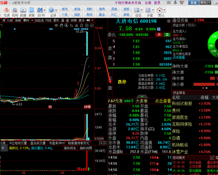
Task: Click the green 卖 sell button
Action: 167,35
